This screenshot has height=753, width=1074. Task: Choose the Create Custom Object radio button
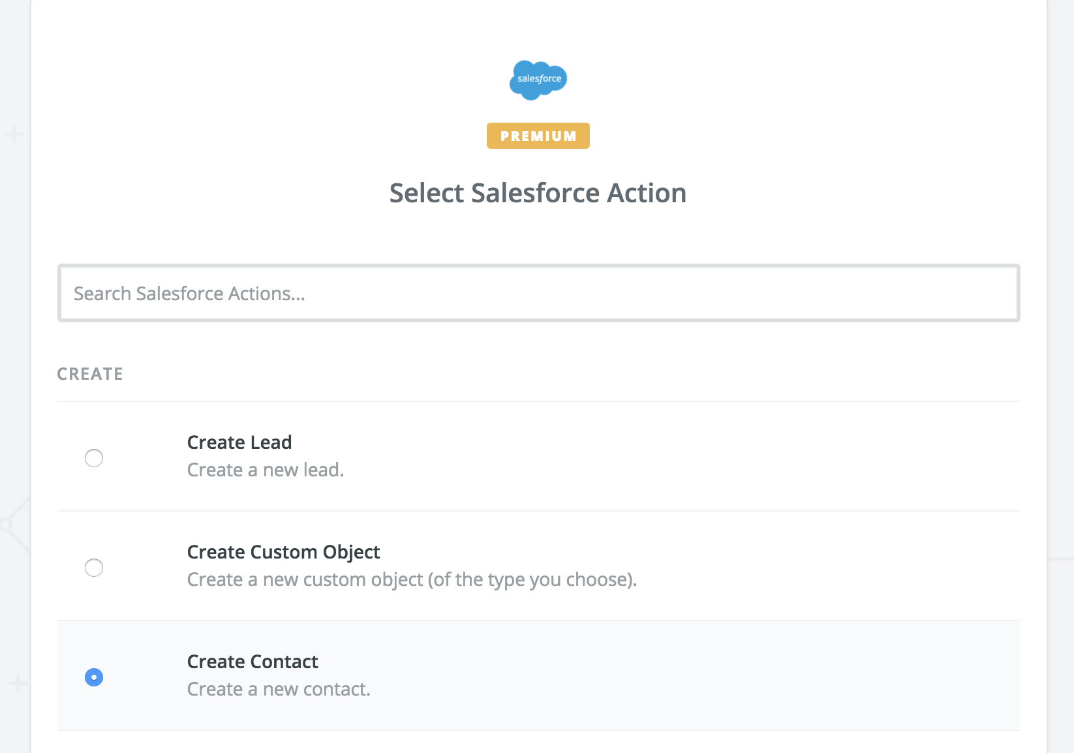pyautogui.click(x=94, y=568)
